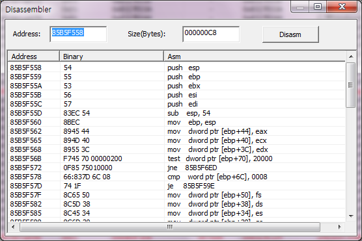This screenshot has width=362, height=241.
Task: Select row address 85B5F585
Action: [x=25, y=213]
